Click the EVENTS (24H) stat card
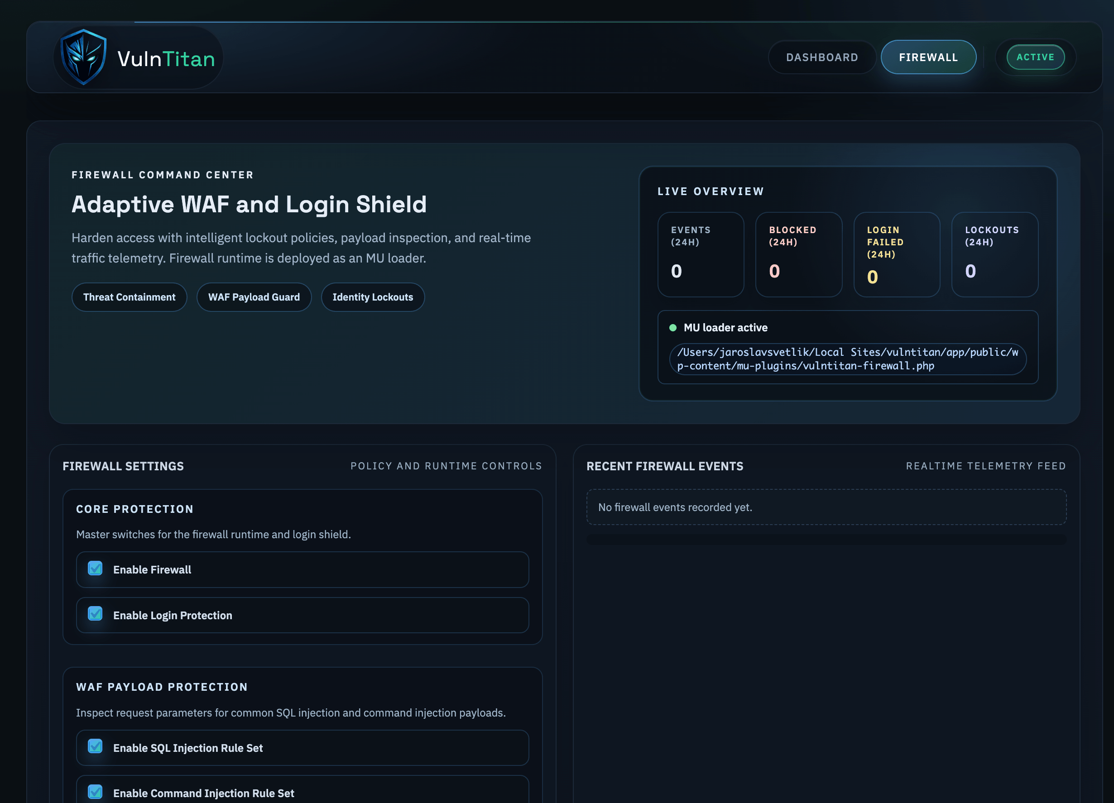The image size is (1114, 803). pyautogui.click(x=701, y=254)
